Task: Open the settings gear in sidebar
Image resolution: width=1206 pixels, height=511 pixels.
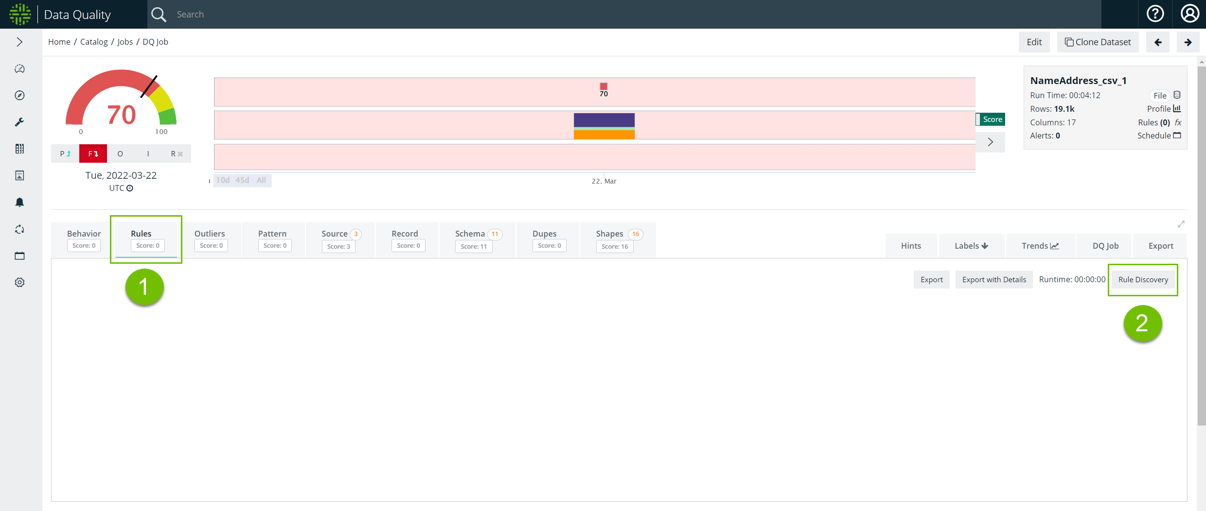Action: click(19, 282)
